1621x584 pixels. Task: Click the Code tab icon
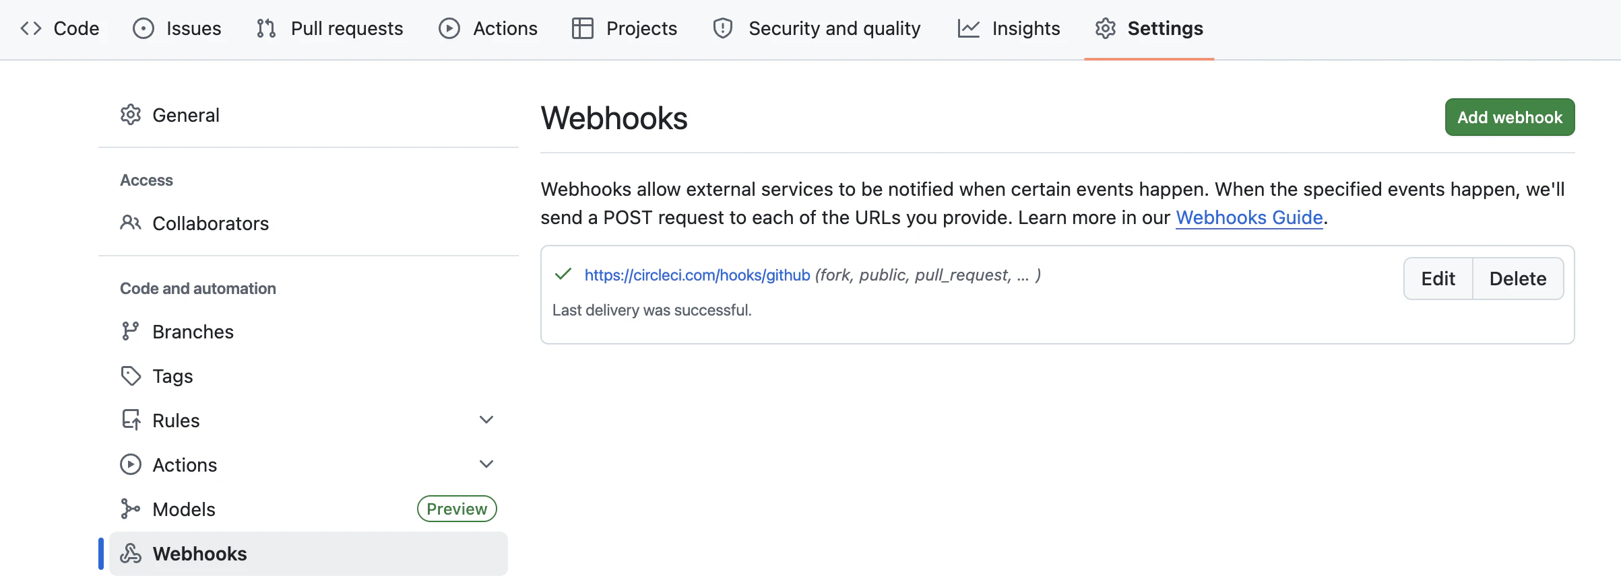pyautogui.click(x=31, y=28)
